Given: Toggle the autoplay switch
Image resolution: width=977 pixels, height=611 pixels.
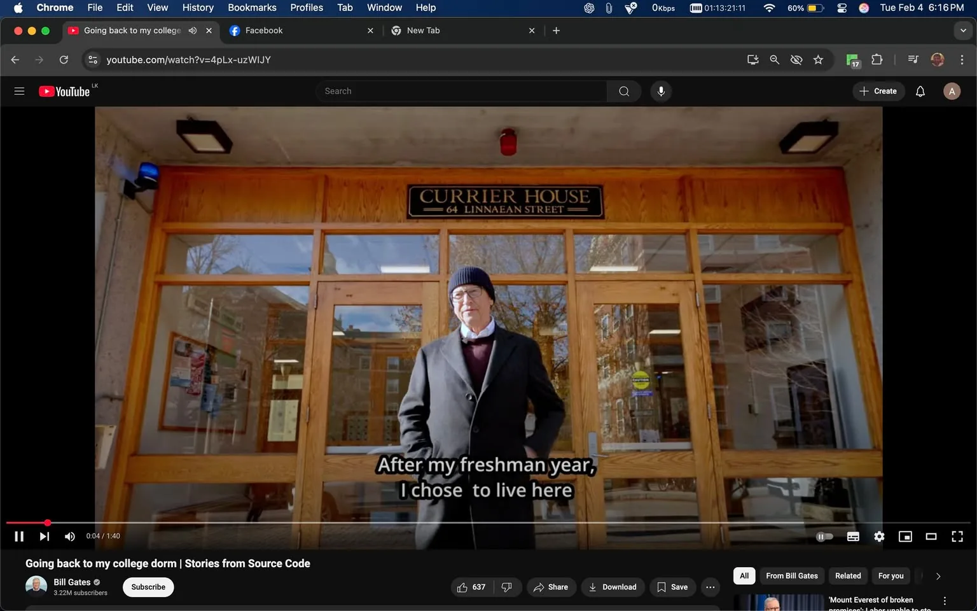Looking at the screenshot, I should [824, 537].
